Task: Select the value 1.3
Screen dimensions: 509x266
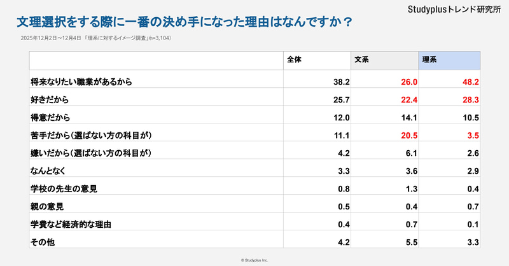Action: coord(411,189)
